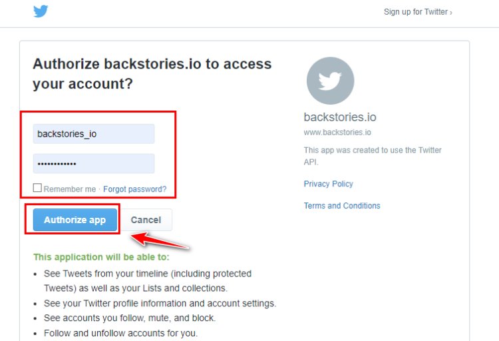This screenshot has width=499, height=341.
Task: Click the backstories.io app name heading
Action: coord(340,117)
